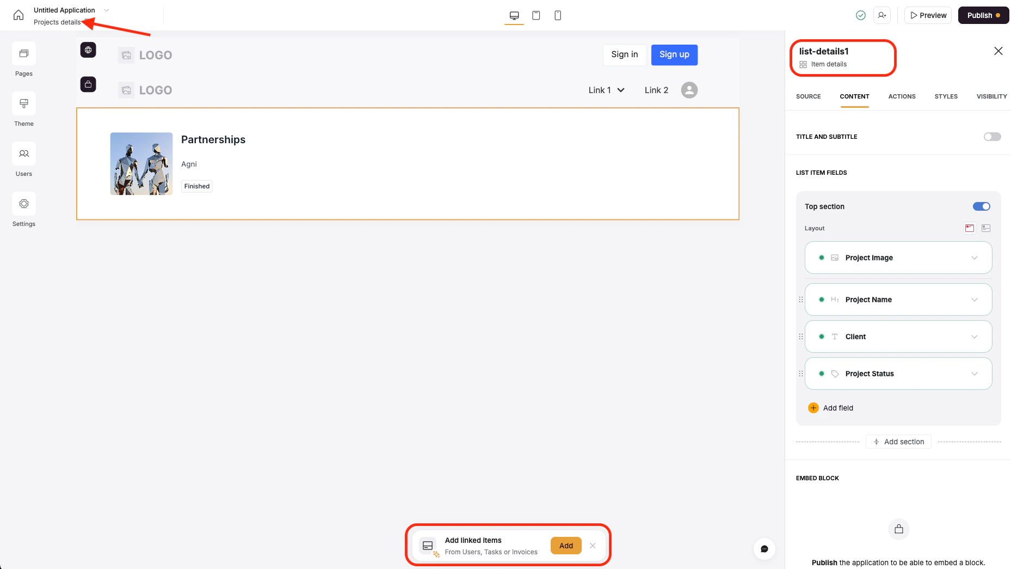Click the blue Sign up button
The height and width of the screenshot is (569, 1011).
674,54
